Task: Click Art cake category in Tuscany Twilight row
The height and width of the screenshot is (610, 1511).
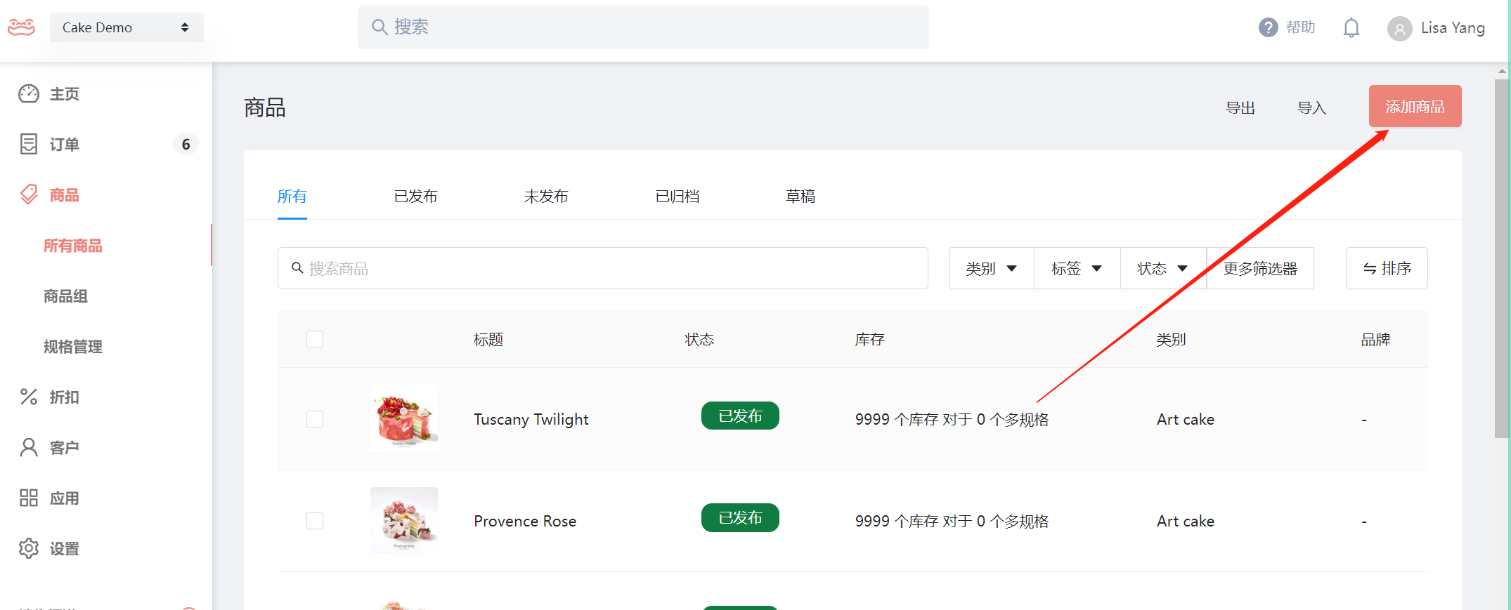Action: click(1186, 419)
